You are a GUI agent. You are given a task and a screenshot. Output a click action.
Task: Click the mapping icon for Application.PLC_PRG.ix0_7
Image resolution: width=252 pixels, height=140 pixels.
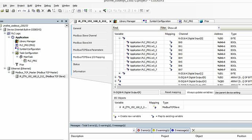tap(171, 70)
